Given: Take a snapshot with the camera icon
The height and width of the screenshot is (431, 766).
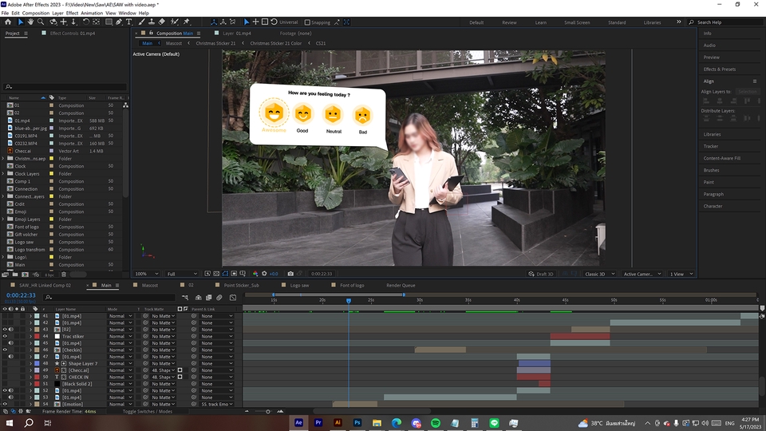Looking at the screenshot, I should (290, 274).
